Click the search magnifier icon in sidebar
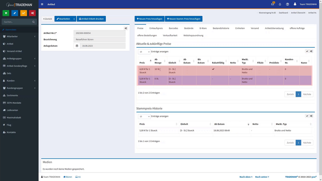322x181 pixels. pyautogui.click(x=33, y=22)
